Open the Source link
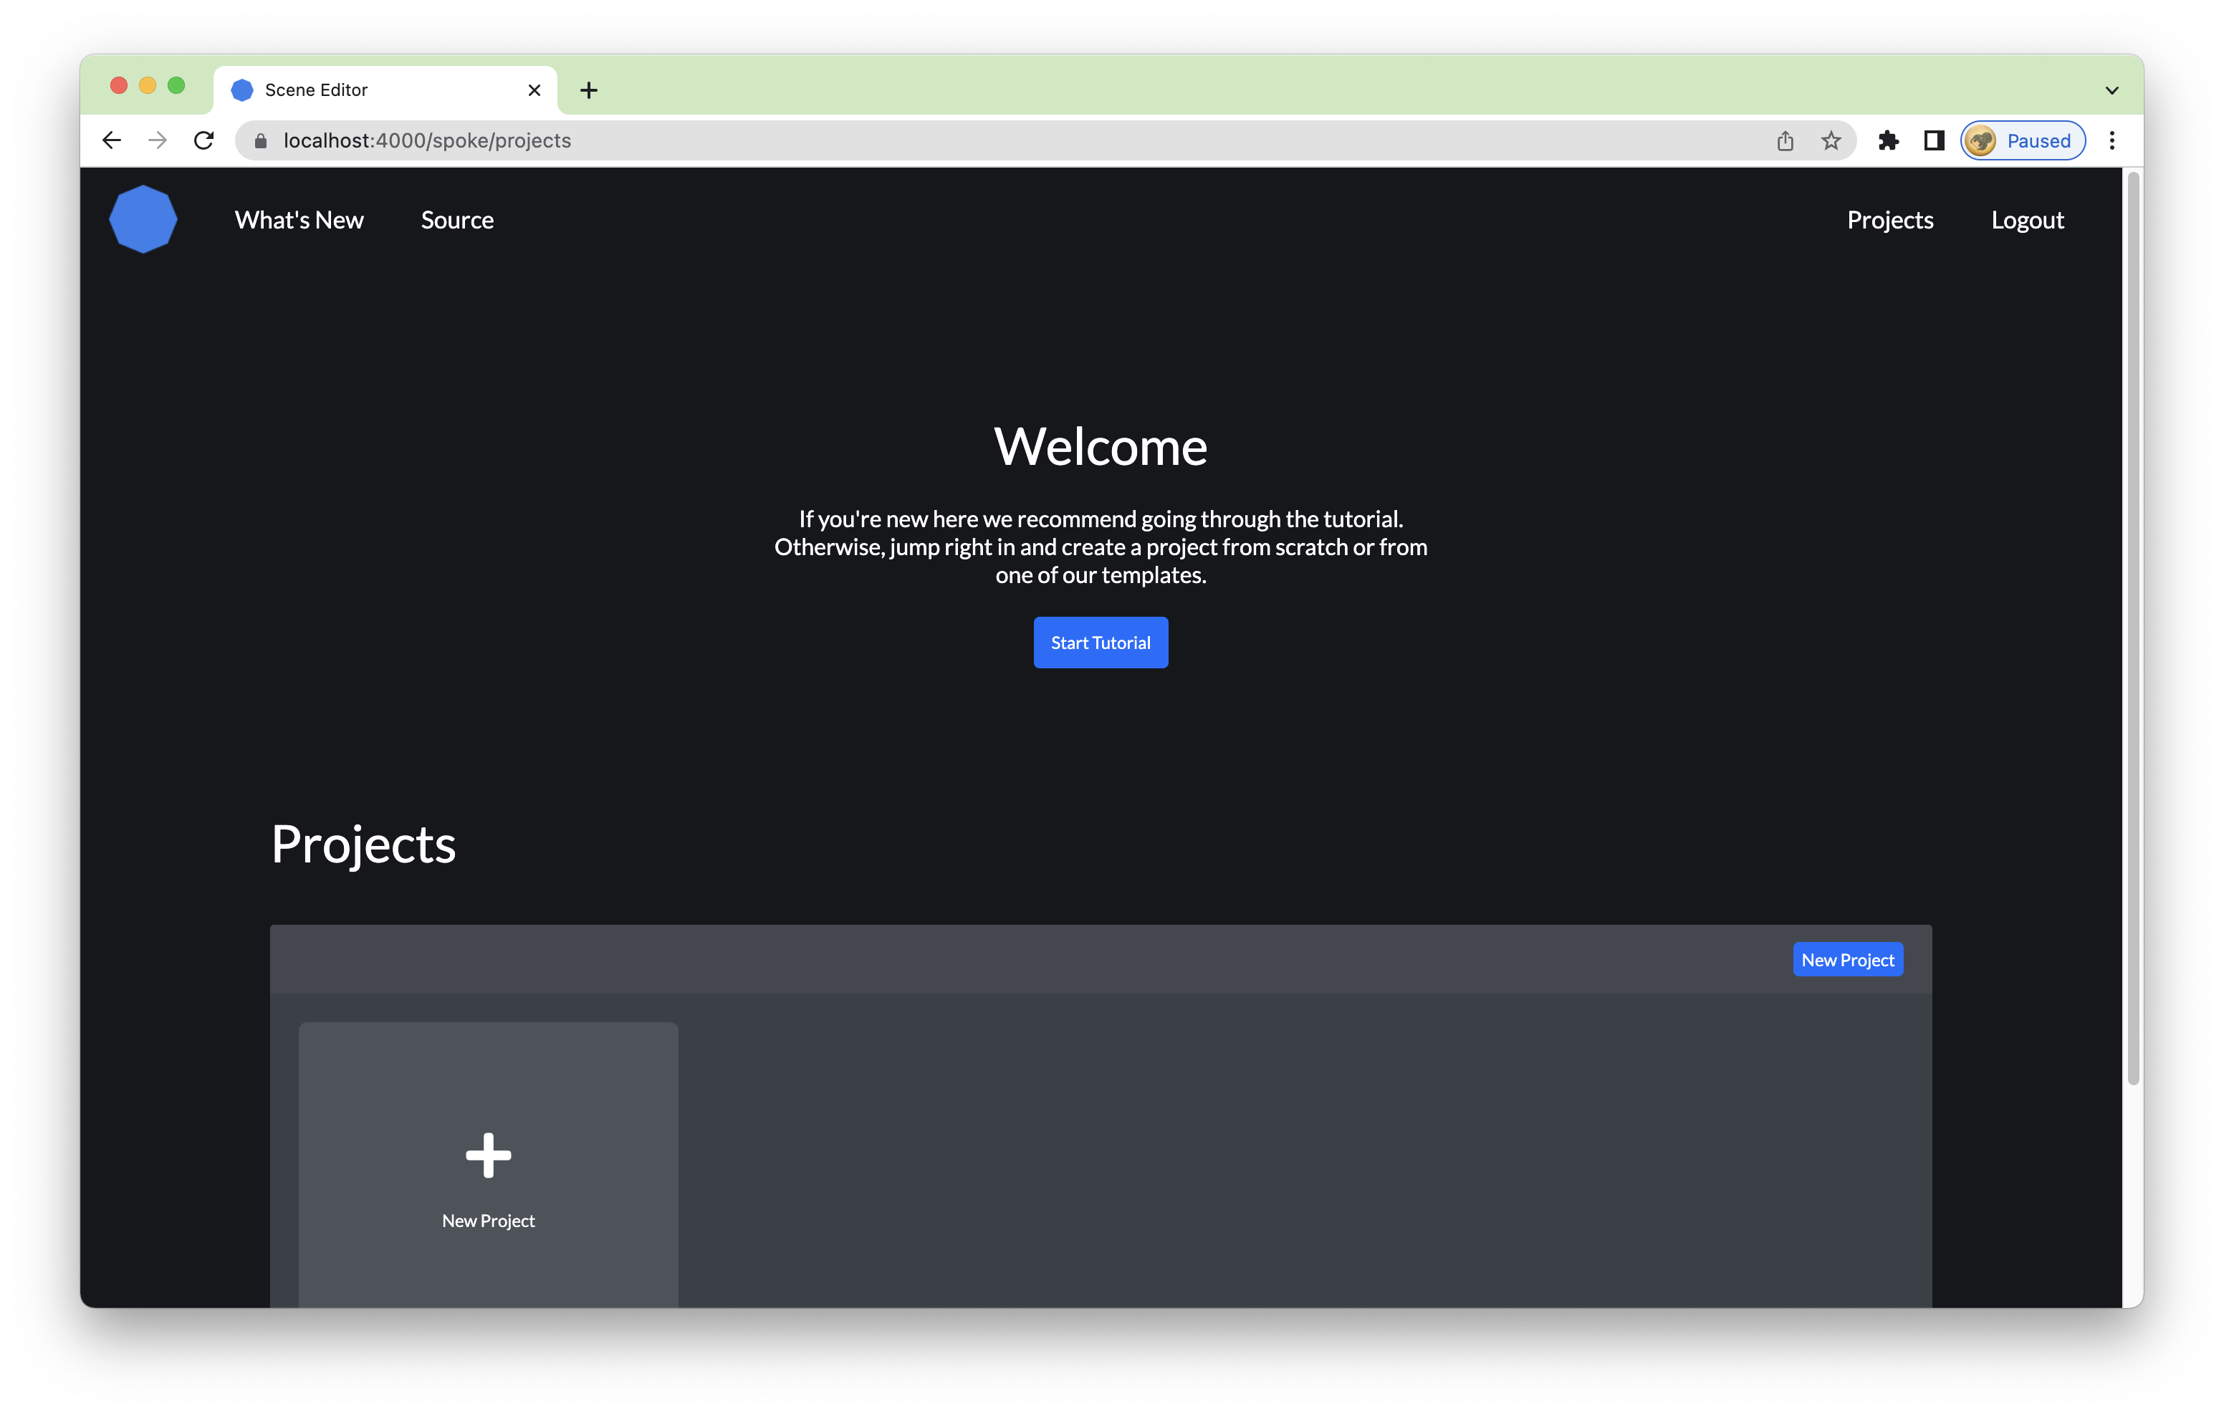The image size is (2224, 1414). click(x=457, y=220)
